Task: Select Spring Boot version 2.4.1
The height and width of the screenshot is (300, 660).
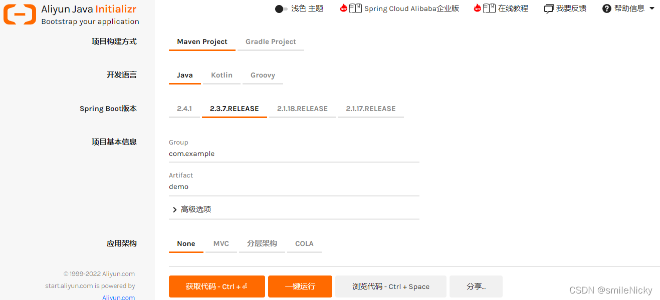Action: pos(184,108)
